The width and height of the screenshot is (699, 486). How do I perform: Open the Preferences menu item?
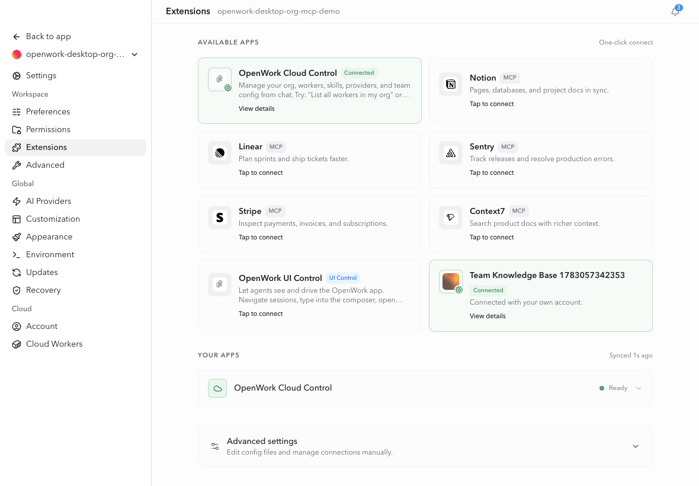[x=75, y=112]
